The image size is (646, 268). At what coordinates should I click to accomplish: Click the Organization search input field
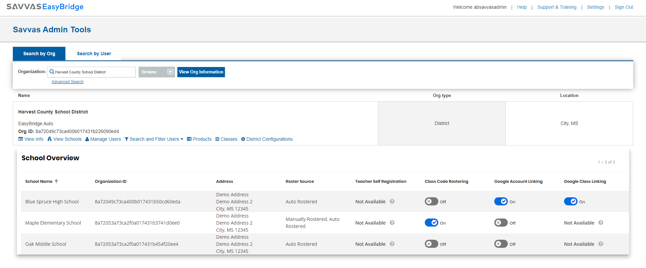[91, 72]
